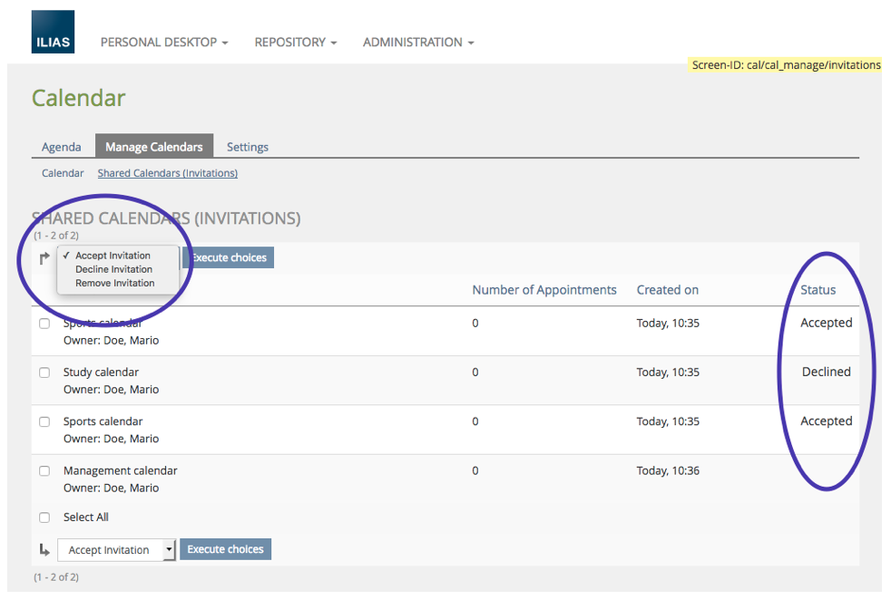This screenshot has height=600, width=891.
Task: Pick the checked Accept Invitation option
Action: (113, 256)
